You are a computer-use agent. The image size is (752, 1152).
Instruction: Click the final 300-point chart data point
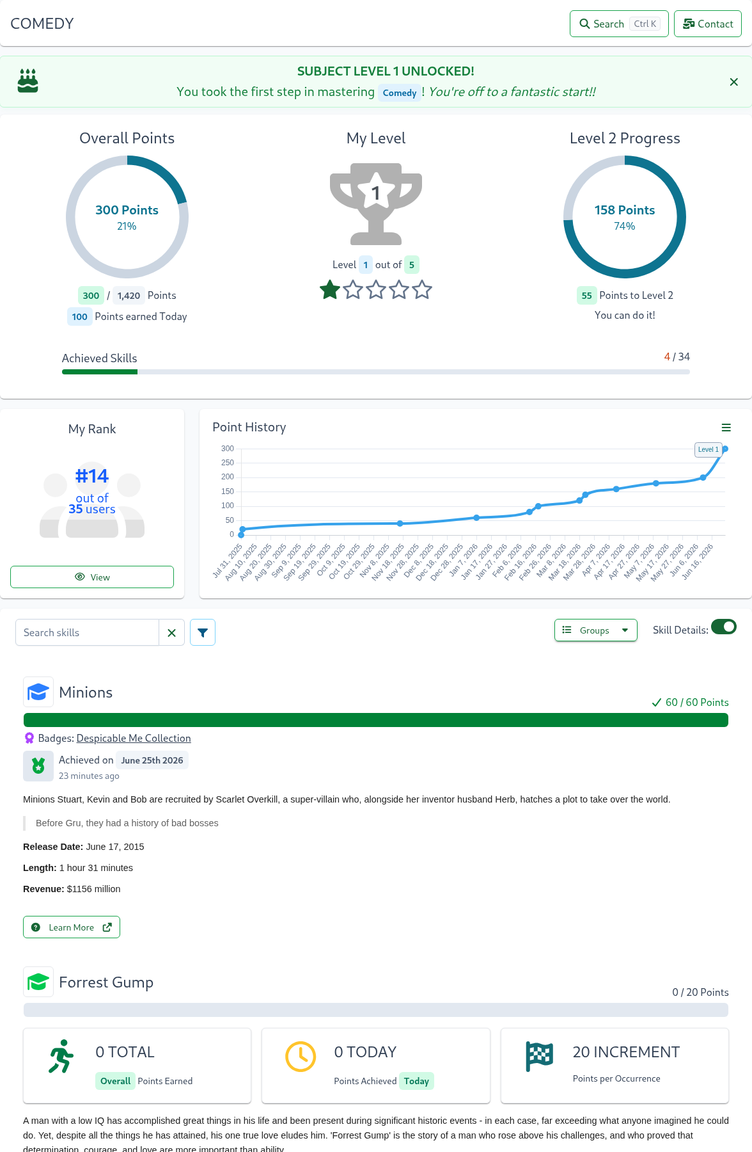725,449
